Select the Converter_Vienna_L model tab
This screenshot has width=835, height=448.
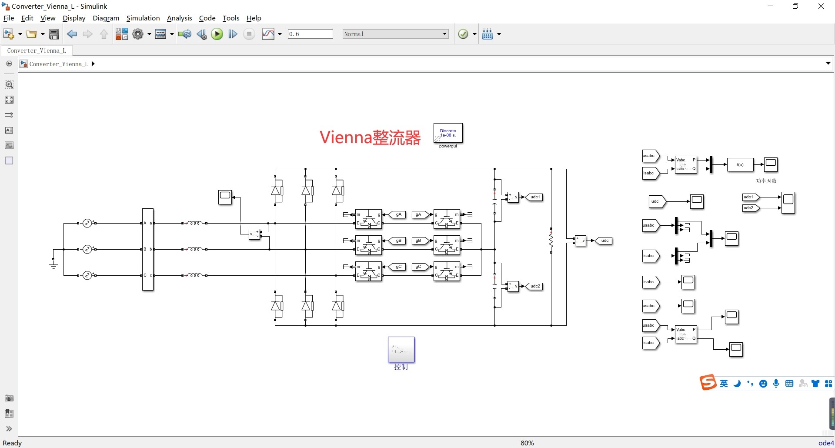click(x=37, y=50)
